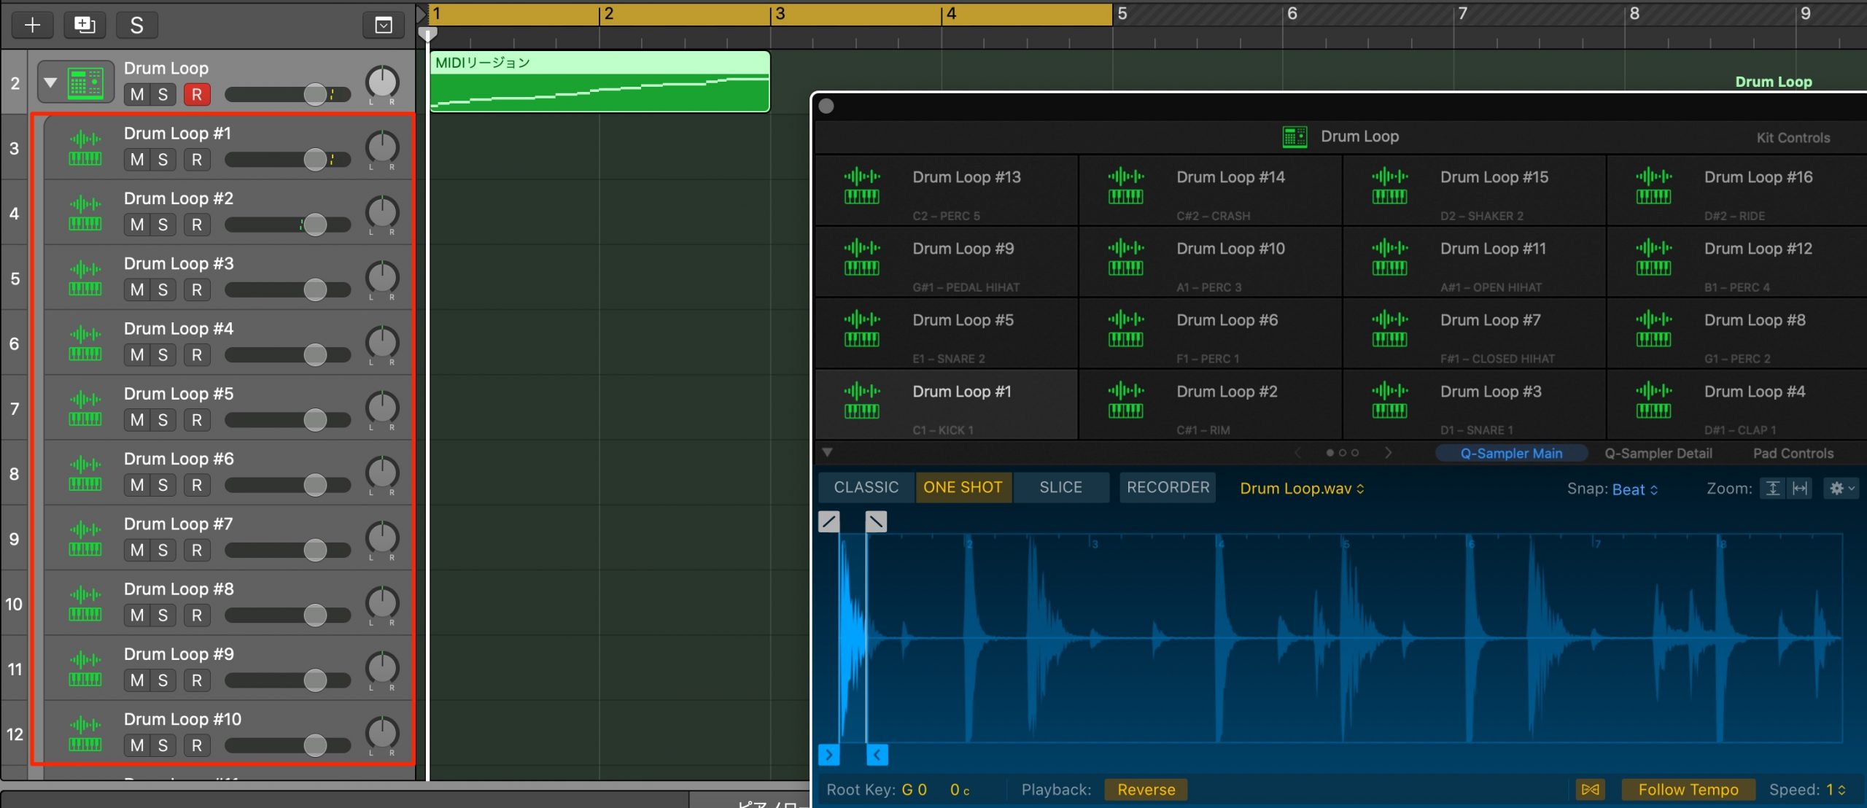The image size is (1867, 808).
Task: Click the waveform start marker arrow
Action: pyautogui.click(x=829, y=755)
